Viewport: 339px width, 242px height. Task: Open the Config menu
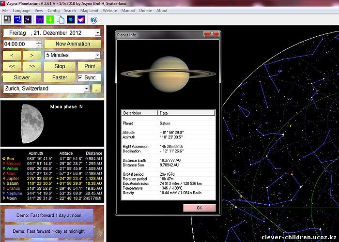(53, 10)
